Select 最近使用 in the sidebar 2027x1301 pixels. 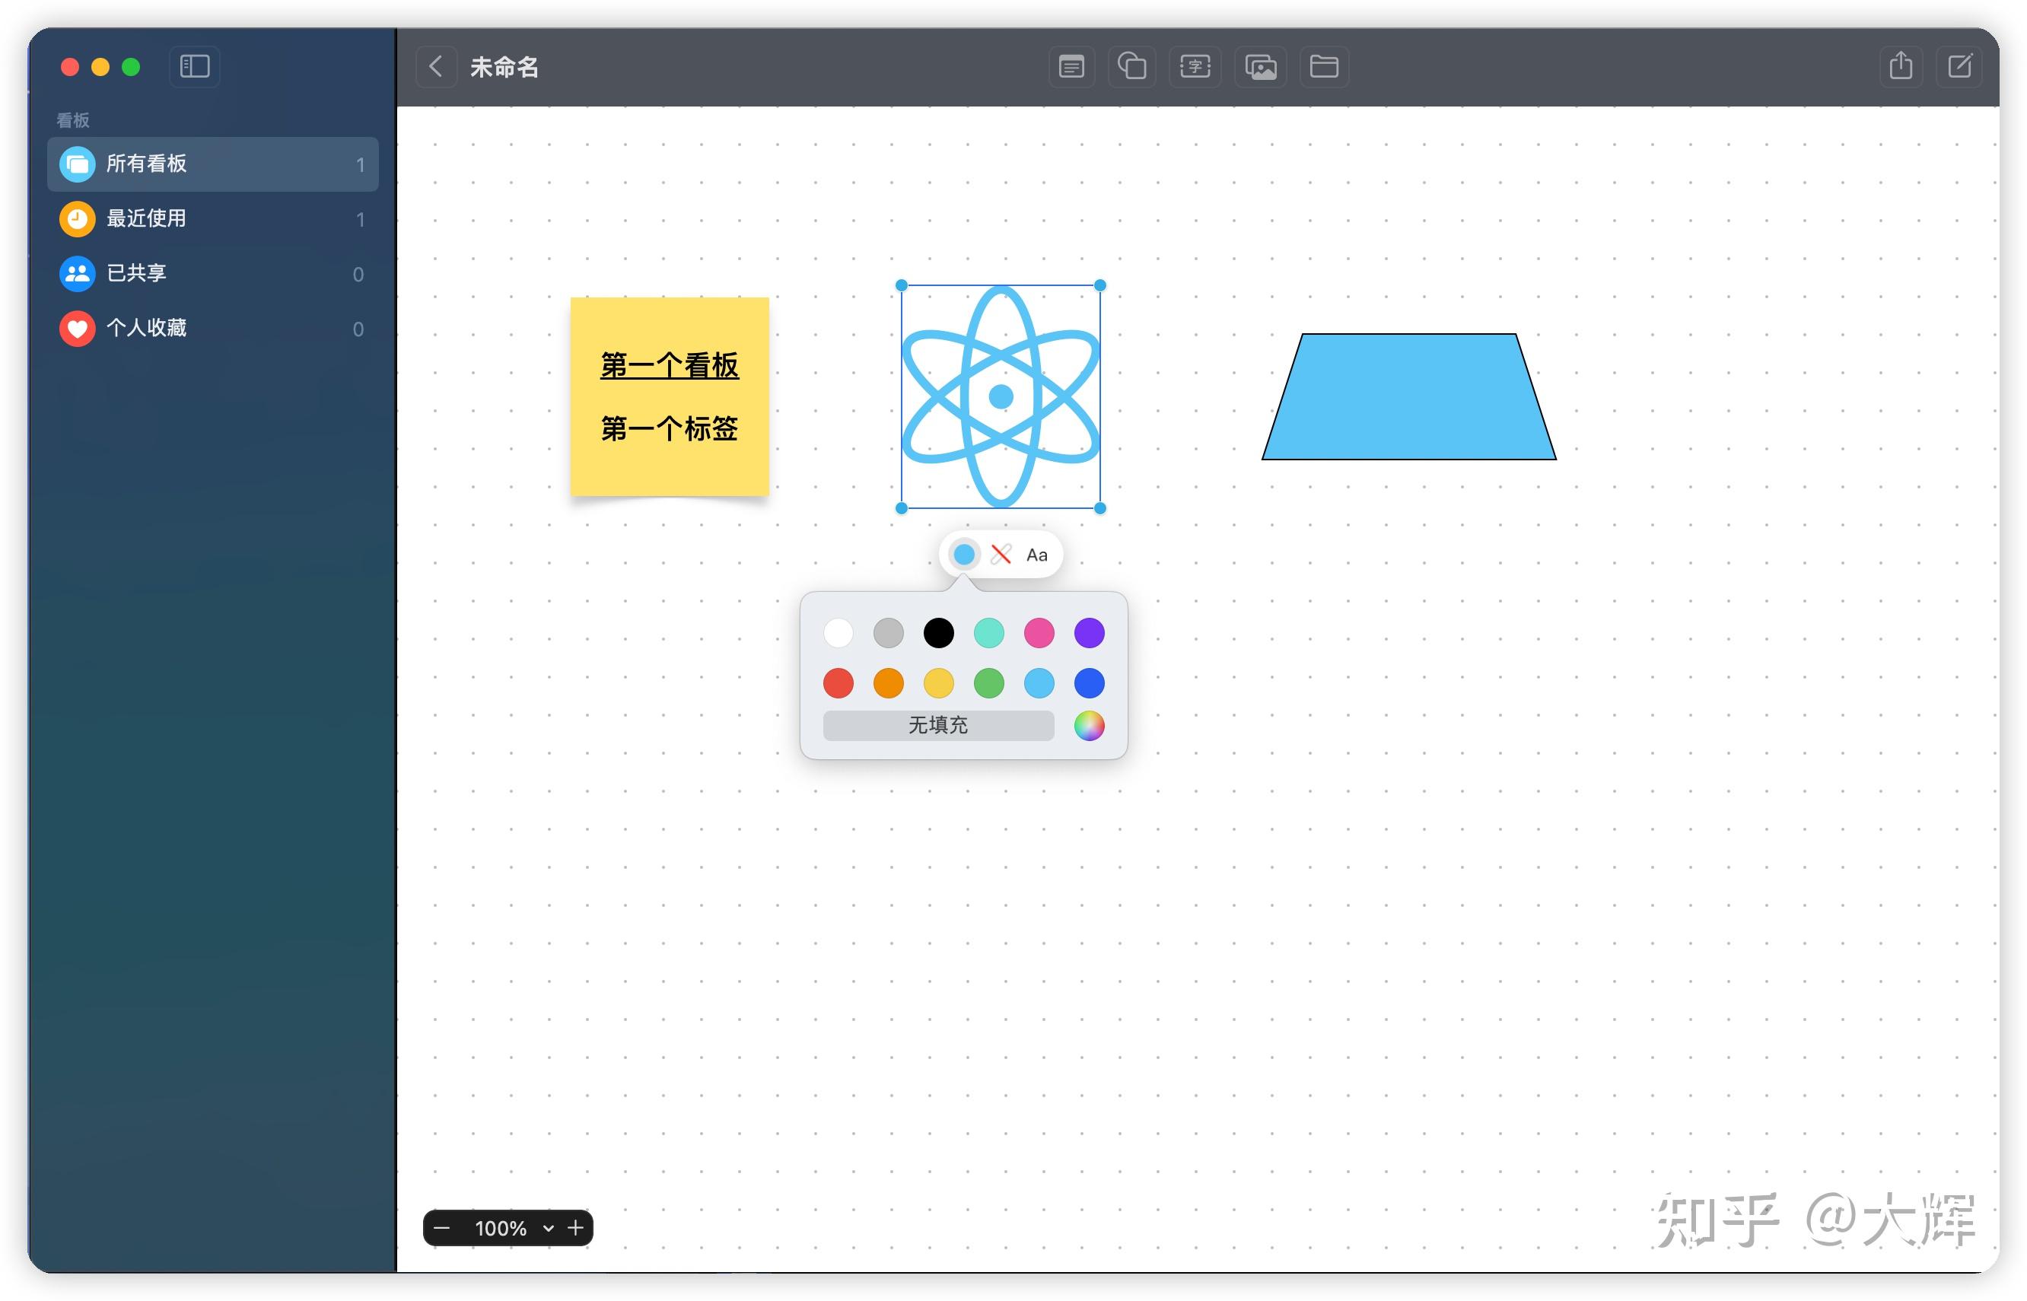147,219
